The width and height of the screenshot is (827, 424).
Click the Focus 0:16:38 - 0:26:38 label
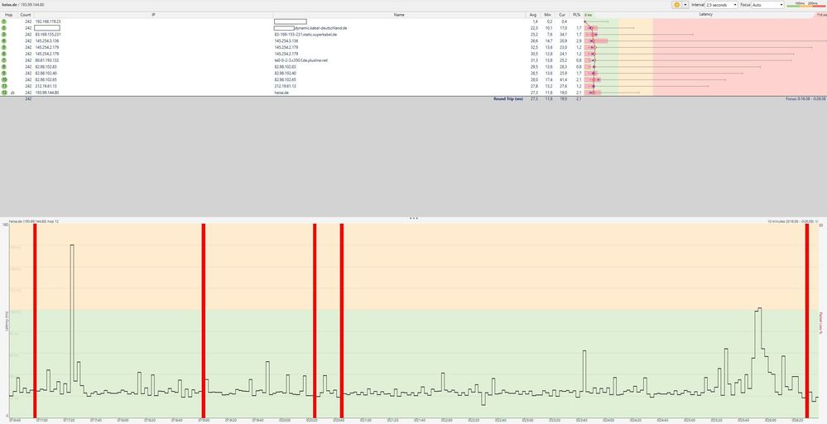806,98
